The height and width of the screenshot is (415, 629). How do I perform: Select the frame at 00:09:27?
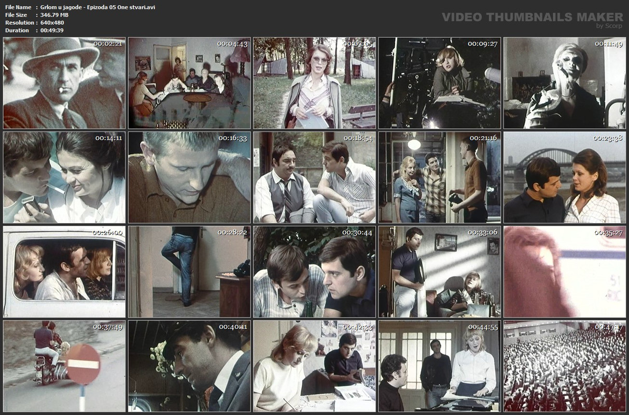pos(440,83)
